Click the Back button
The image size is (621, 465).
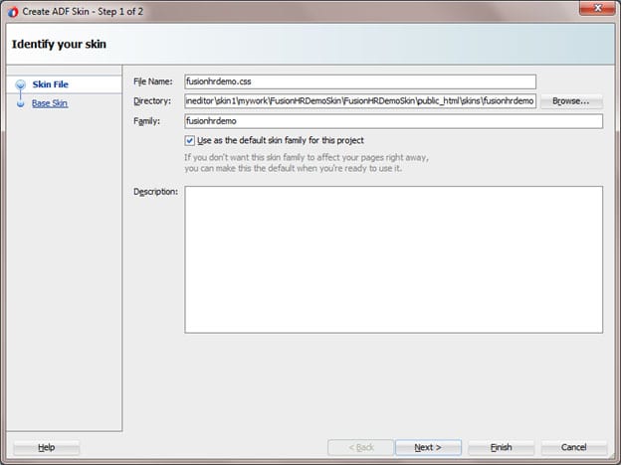click(360, 447)
